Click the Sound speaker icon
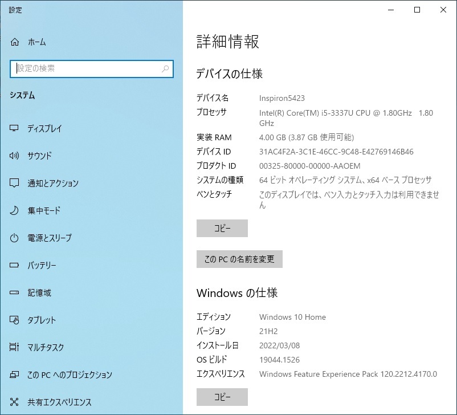The height and width of the screenshot is (415, 457). click(x=14, y=156)
